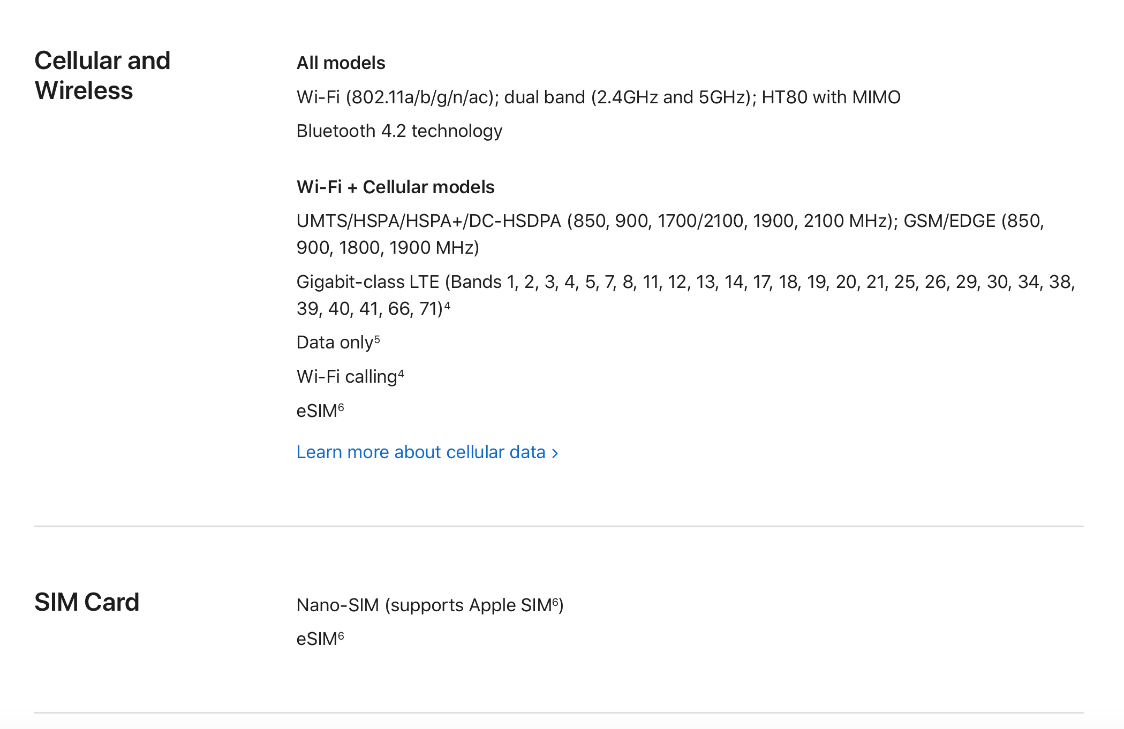
Task: Click the eSIM text in SIM Card section
Action: pyautogui.click(x=316, y=639)
